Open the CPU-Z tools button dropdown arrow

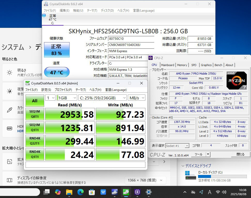click(x=208, y=154)
